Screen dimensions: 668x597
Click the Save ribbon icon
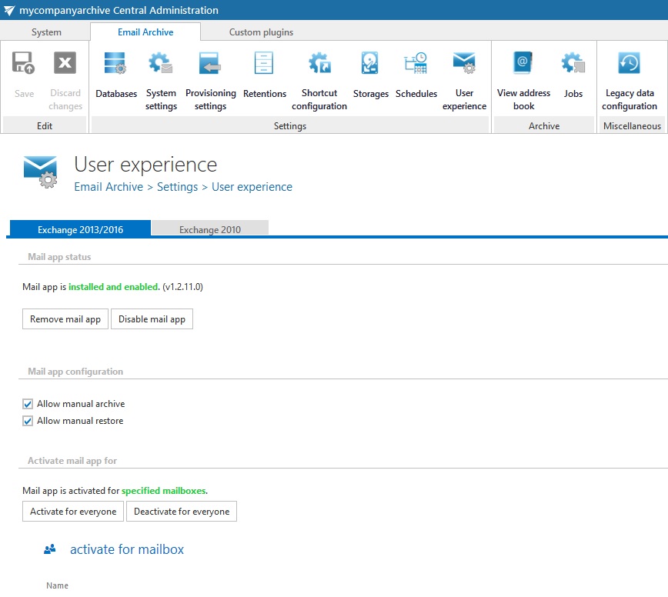point(23,63)
